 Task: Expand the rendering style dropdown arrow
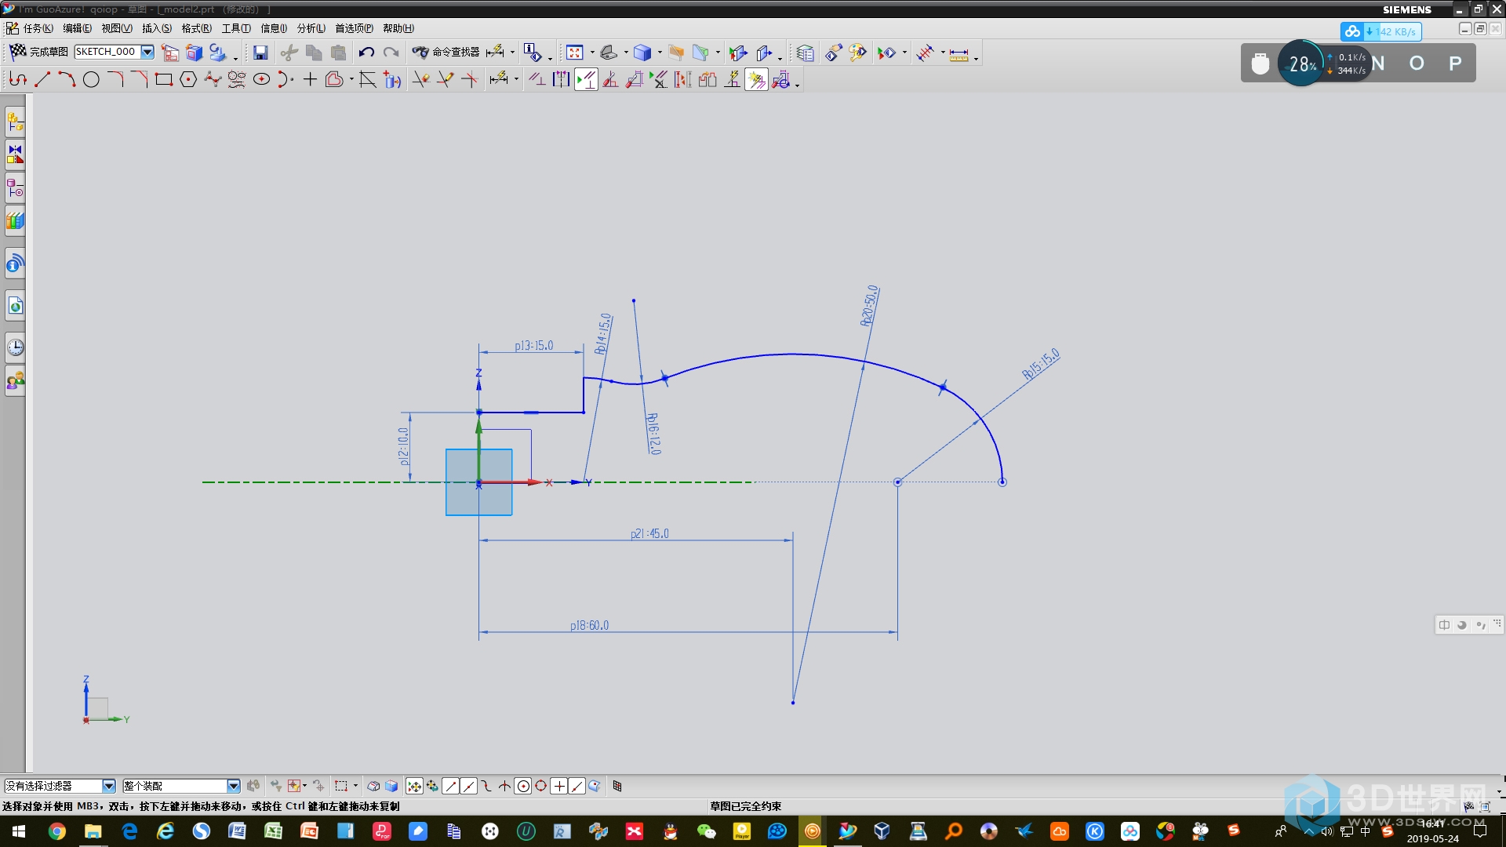660,53
